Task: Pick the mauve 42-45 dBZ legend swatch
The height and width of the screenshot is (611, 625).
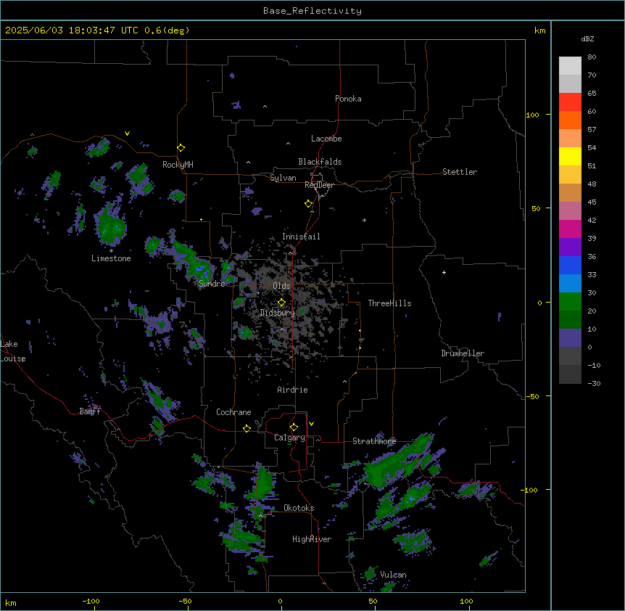Action: 570,211
